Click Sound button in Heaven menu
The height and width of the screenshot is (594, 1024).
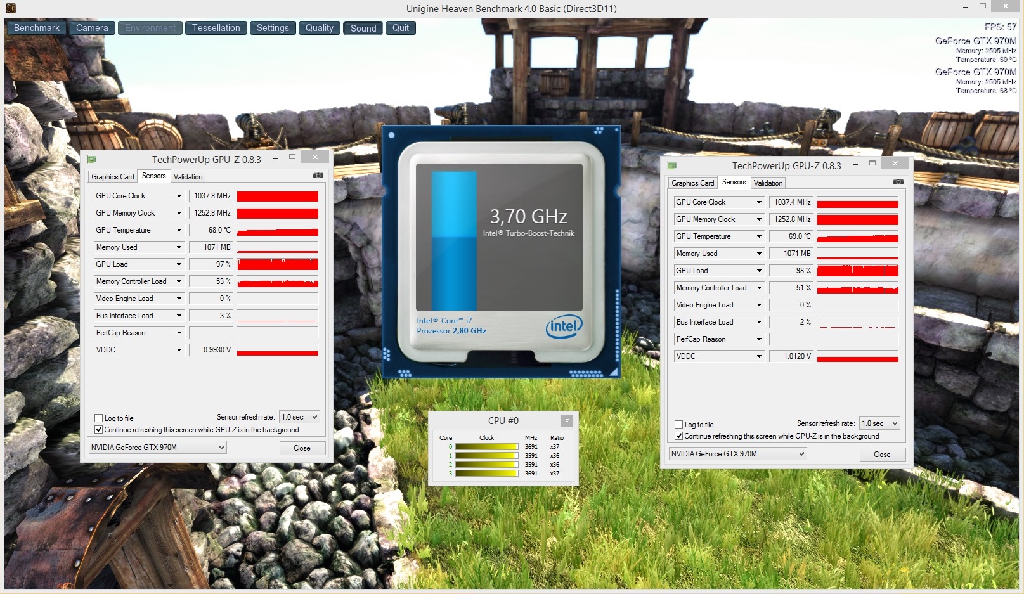tap(363, 28)
